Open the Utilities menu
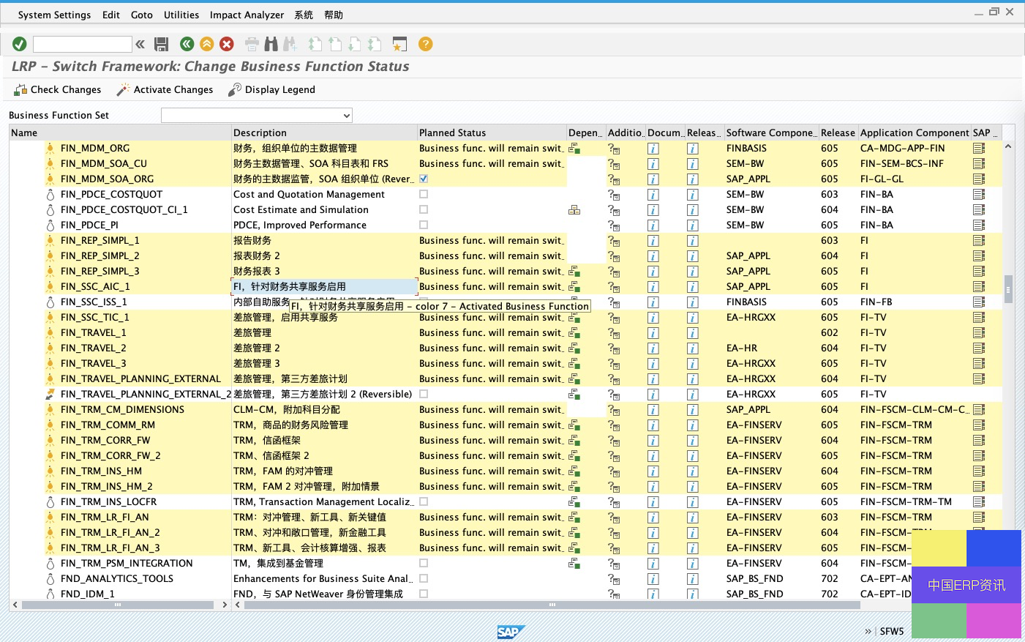Screen dimensions: 1025x642 point(181,15)
